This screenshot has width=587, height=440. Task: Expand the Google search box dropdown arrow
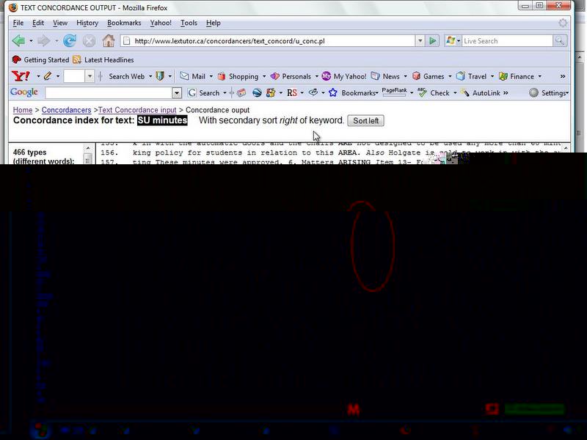coord(177,93)
